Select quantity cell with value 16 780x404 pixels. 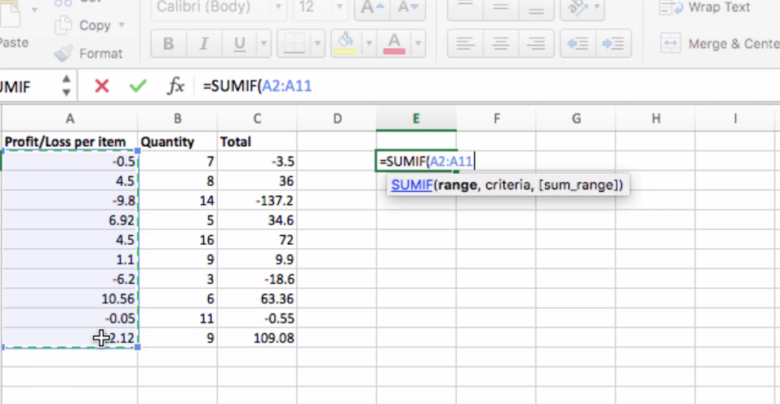(177, 240)
